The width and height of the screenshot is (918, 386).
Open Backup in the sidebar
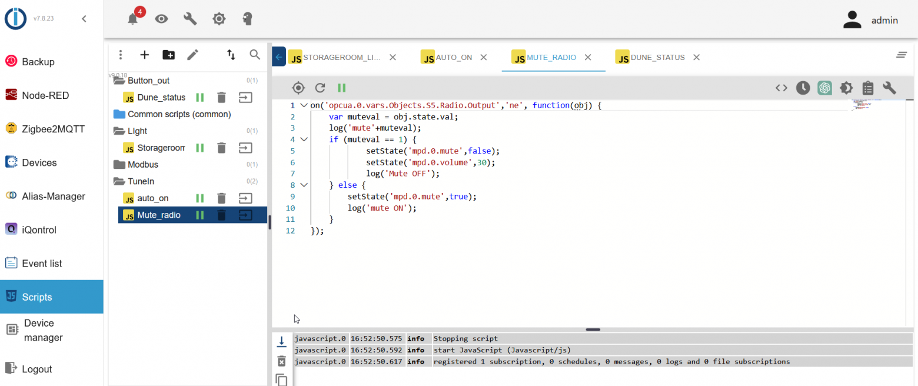click(52, 62)
